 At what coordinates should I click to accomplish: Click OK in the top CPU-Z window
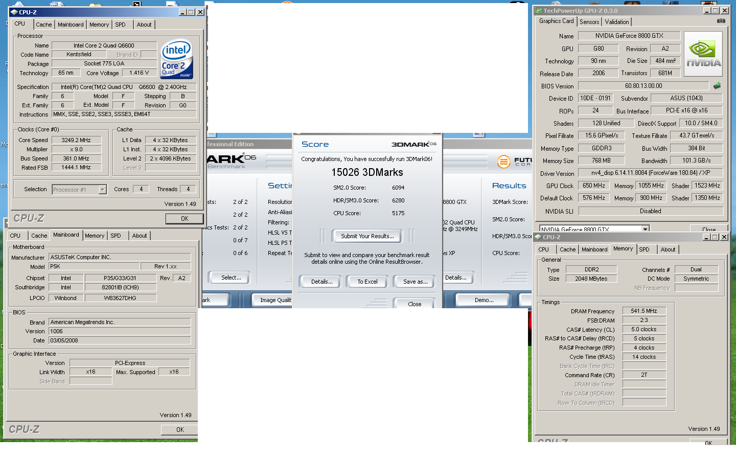[x=185, y=219]
